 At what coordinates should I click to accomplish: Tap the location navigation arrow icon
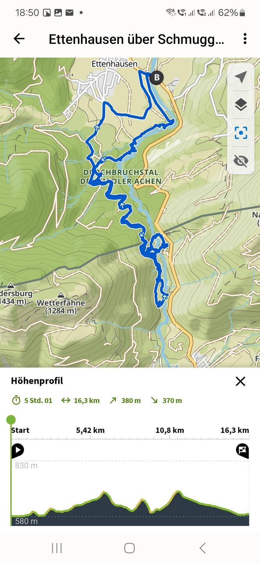pyautogui.click(x=241, y=77)
